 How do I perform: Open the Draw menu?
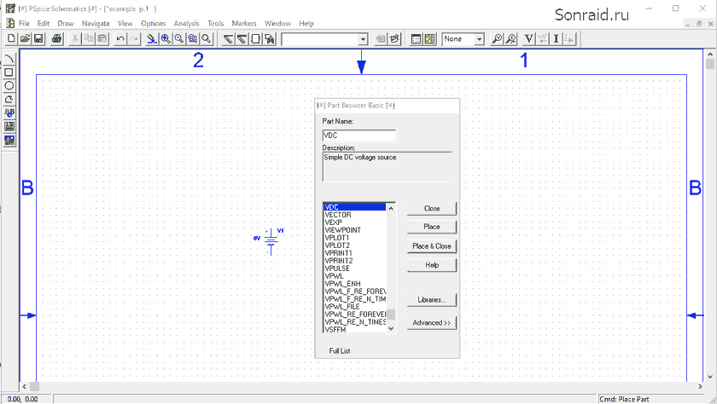(66, 23)
